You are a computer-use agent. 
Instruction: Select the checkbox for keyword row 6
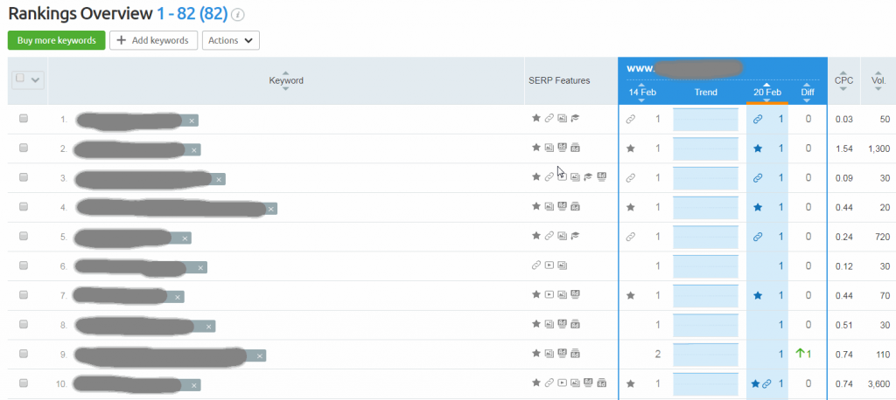point(24,266)
